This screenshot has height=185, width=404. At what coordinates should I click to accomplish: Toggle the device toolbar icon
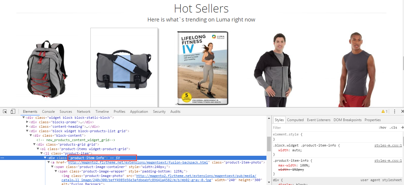point(13,111)
